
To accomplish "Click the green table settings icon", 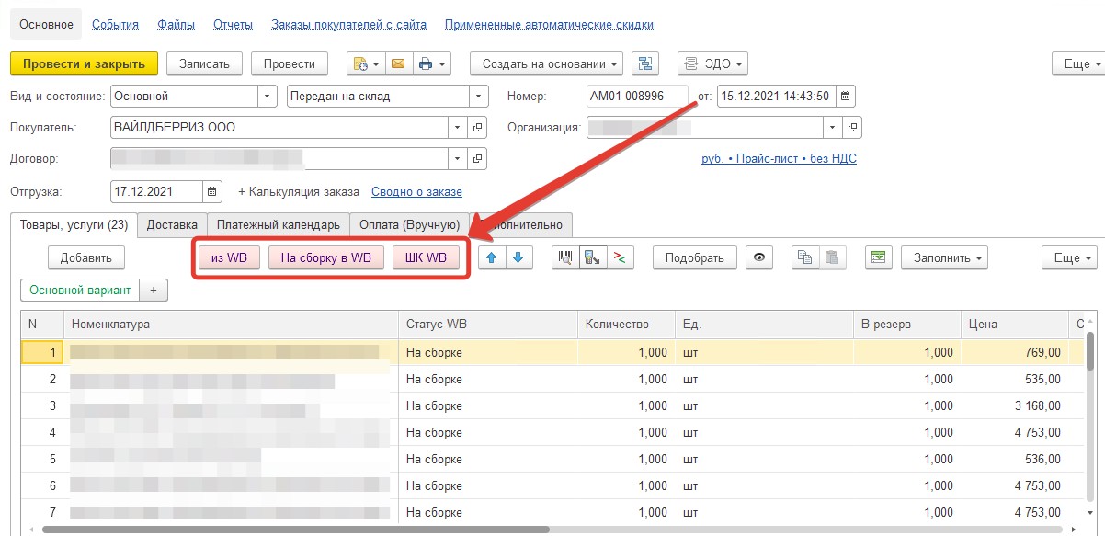I will [x=879, y=257].
